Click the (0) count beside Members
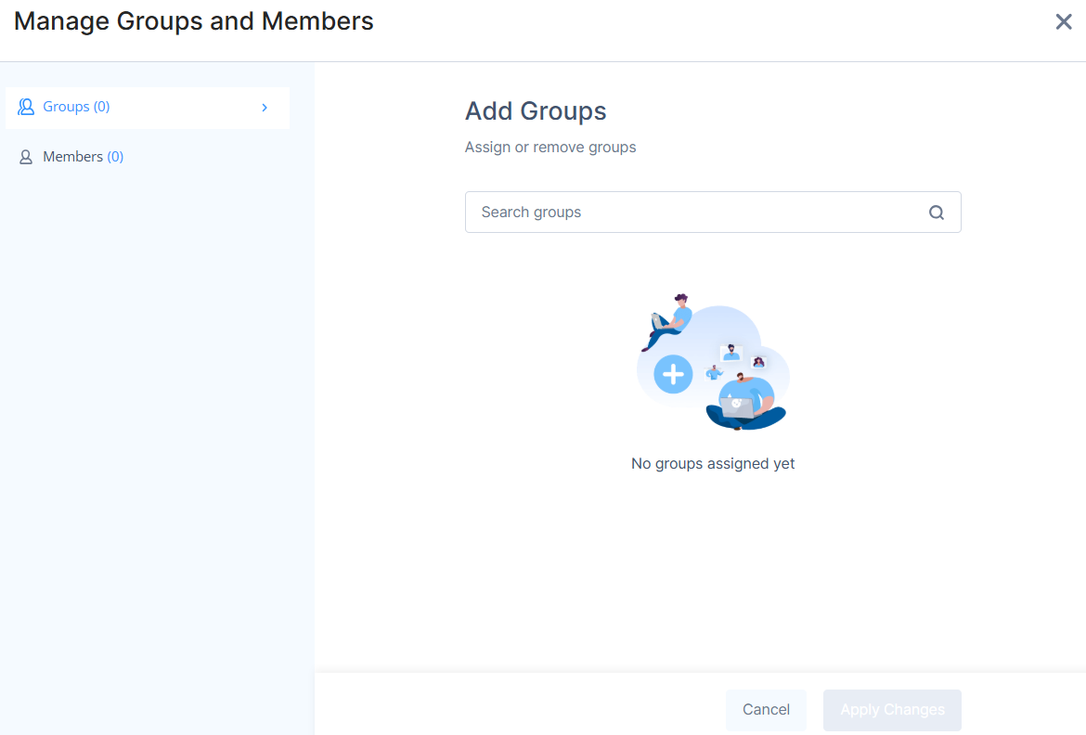The height and width of the screenshot is (735, 1086). click(115, 157)
